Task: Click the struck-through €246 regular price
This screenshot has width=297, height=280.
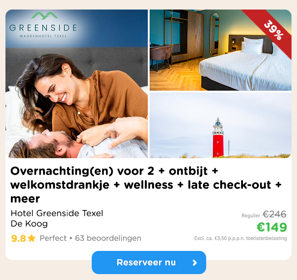Action: point(274,215)
